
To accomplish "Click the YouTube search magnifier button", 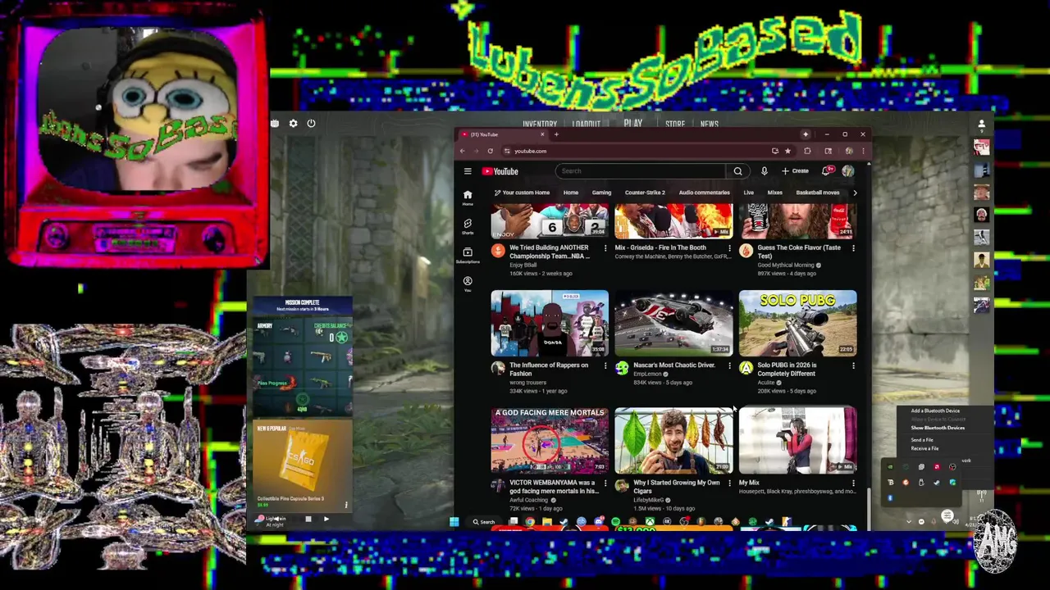I will tap(737, 171).
